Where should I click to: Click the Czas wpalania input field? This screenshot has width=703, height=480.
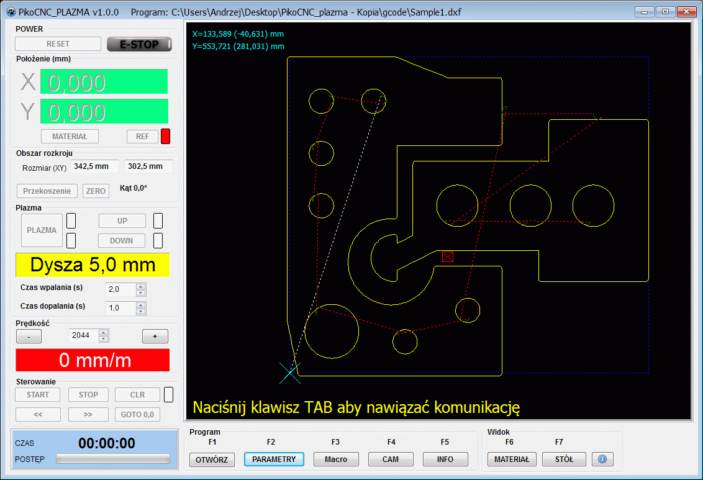point(120,289)
